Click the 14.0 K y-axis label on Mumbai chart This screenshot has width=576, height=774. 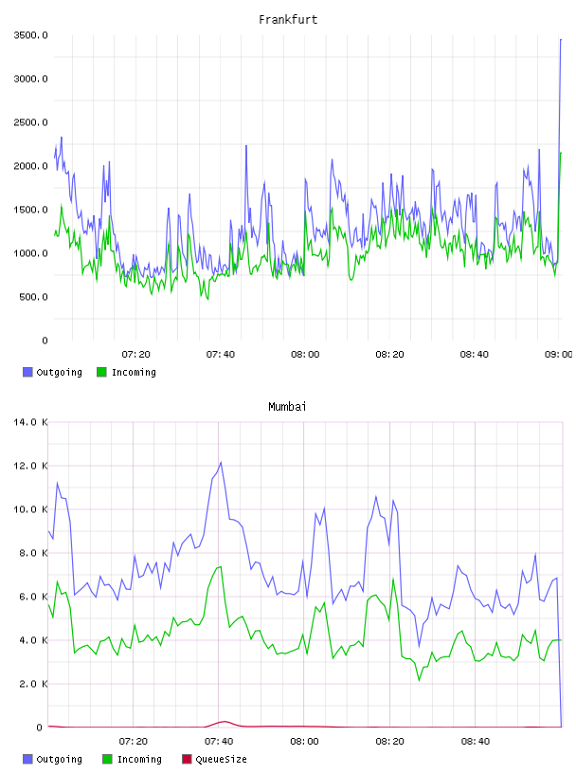click(30, 422)
